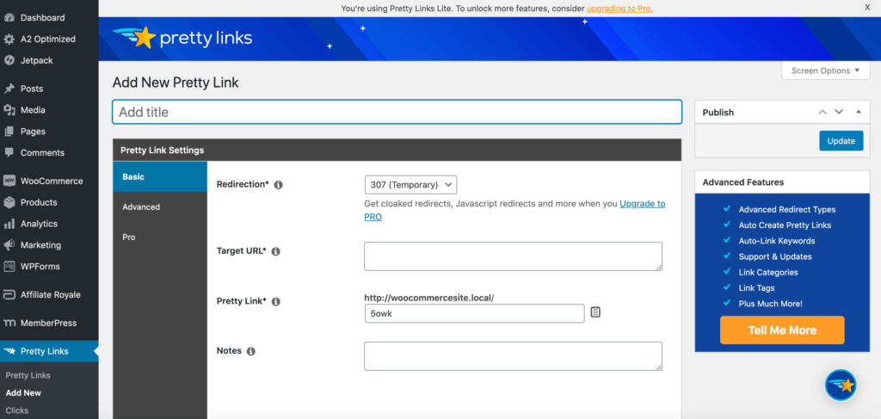Open the Affiliate Royale menu item
Screen dimensions: 881x419
[49, 294]
